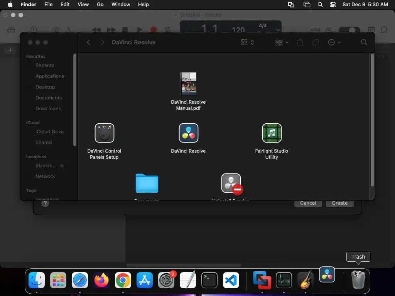Open Control Center in menu bar
Screen dimensions: 395x296
pos(333,5)
